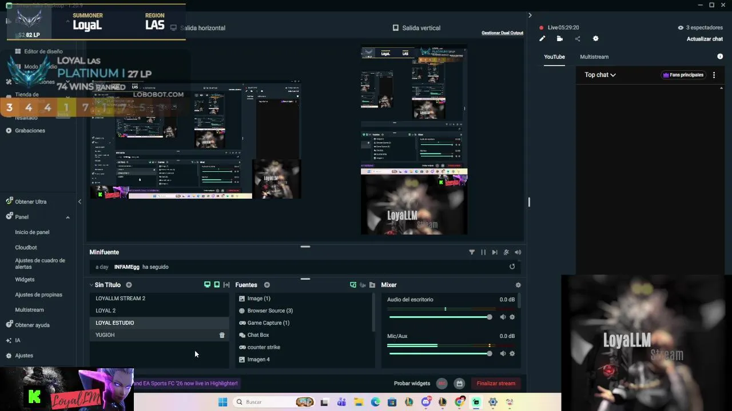This screenshot has width=732, height=411.
Task: Click the info icon beside Multistream tab
Action: coord(720,57)
